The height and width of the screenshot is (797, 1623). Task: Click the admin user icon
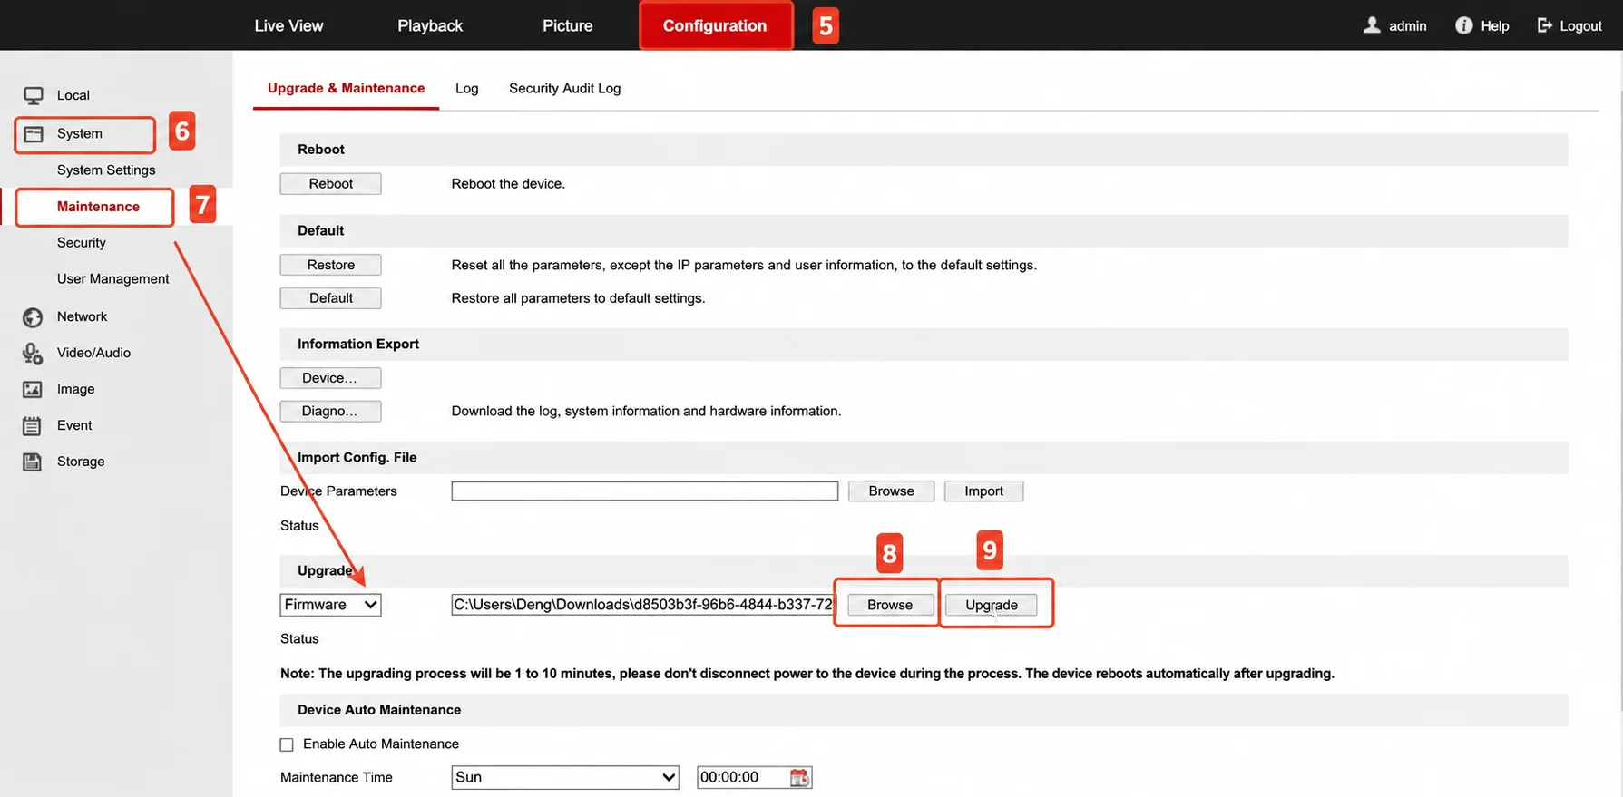(x=1372, y=25)
